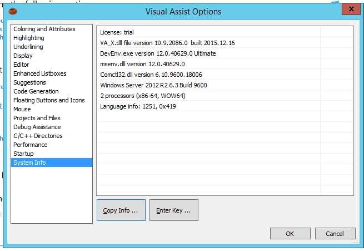
Task: Click the '2 processors' info row
Action: click(x=225, y=96)
